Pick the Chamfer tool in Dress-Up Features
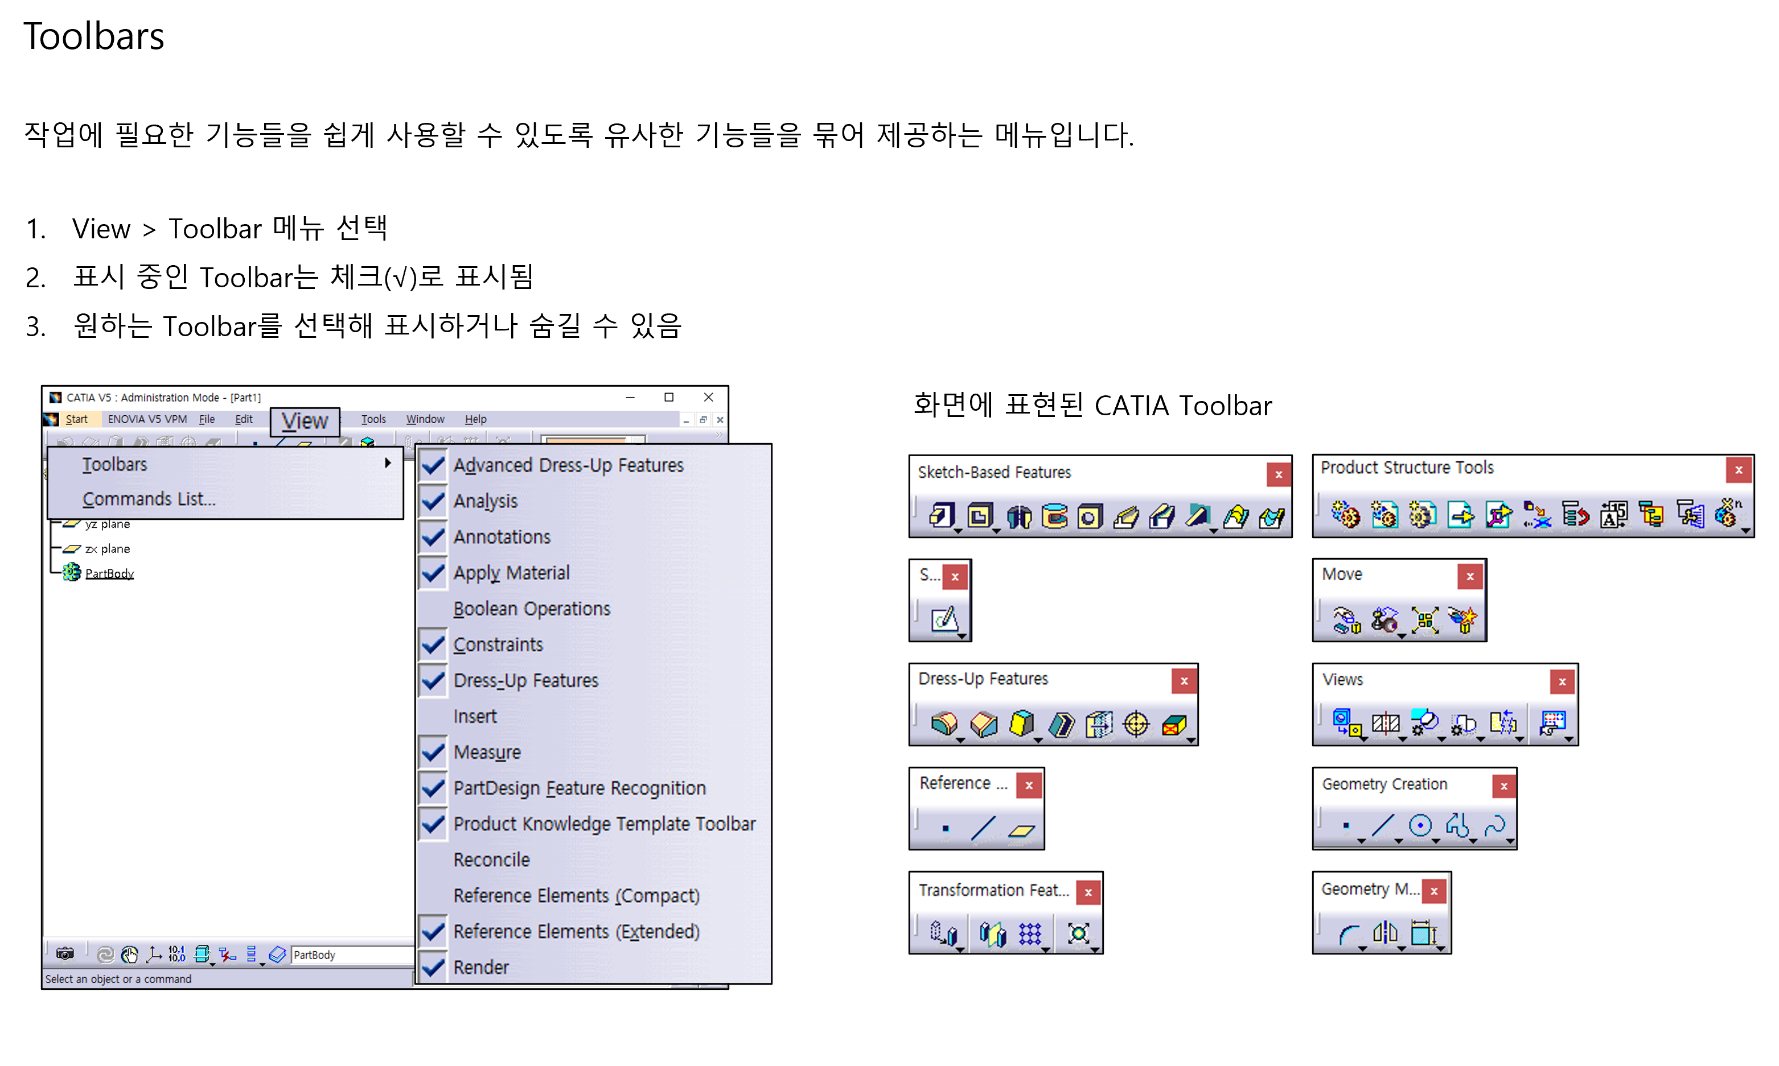This screenshot has width=1779, height=1066. 983,724
